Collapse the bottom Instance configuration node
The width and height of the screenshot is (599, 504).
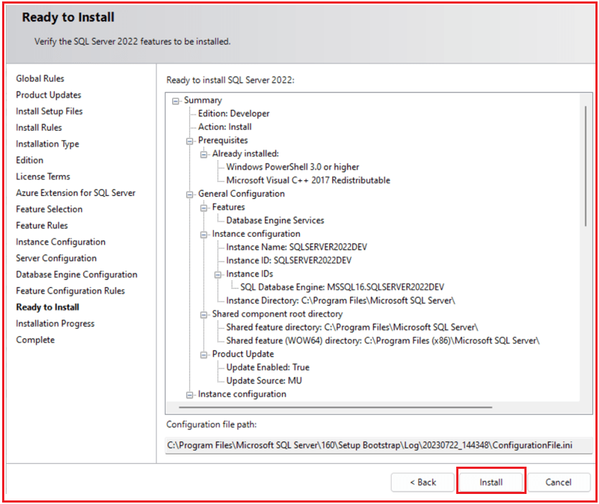click(189, 395)
